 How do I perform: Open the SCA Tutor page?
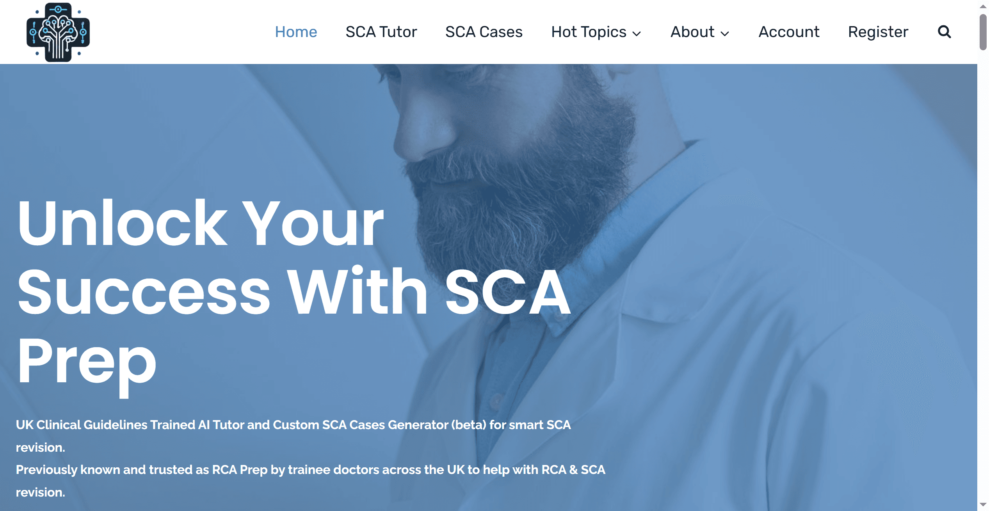click(x=381, y=32)
